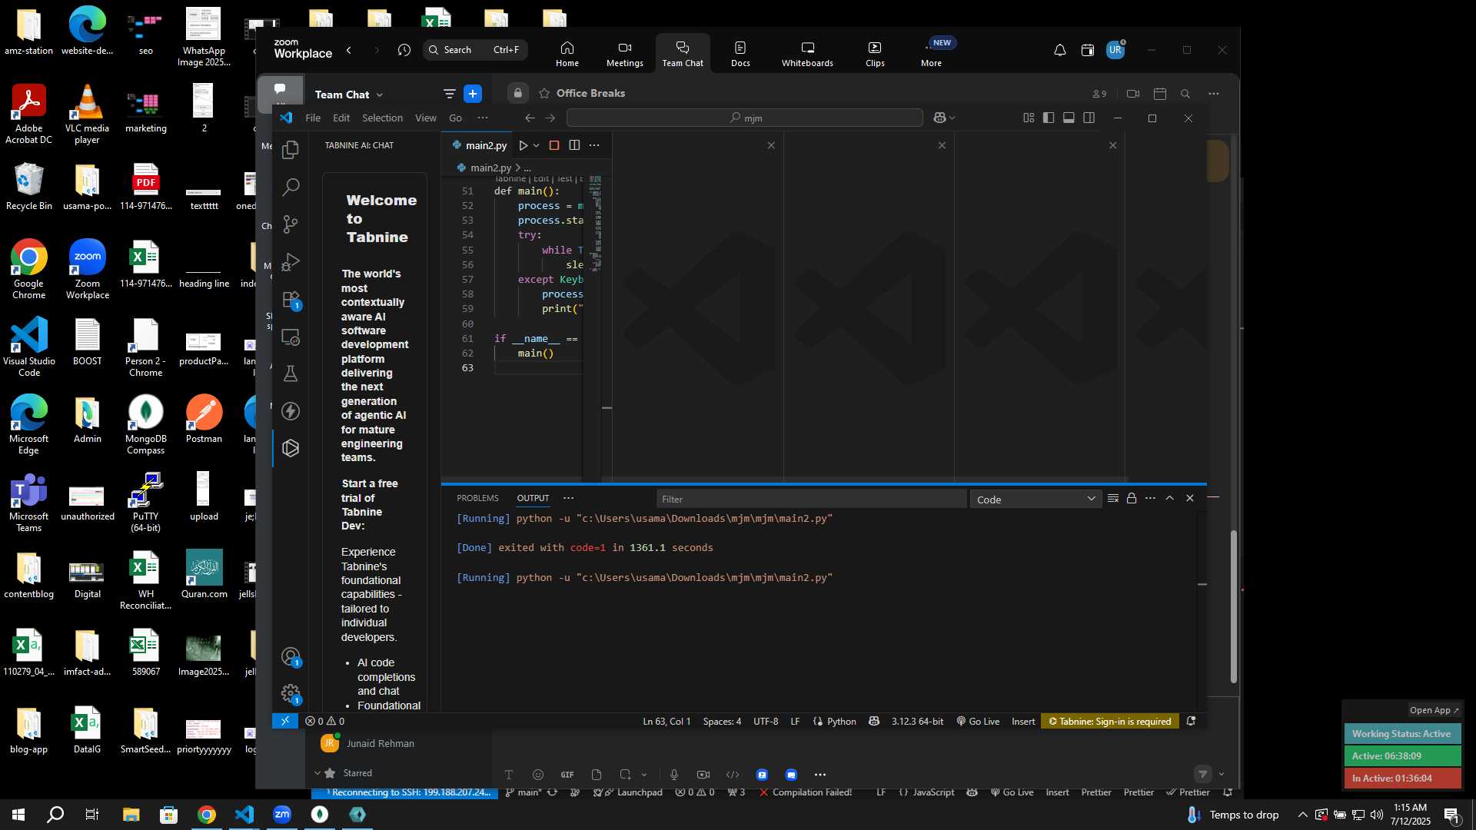Insert a GIF in Zoom chat
The width and height of the screenshot is (1476, 830).
click(567, 775)
